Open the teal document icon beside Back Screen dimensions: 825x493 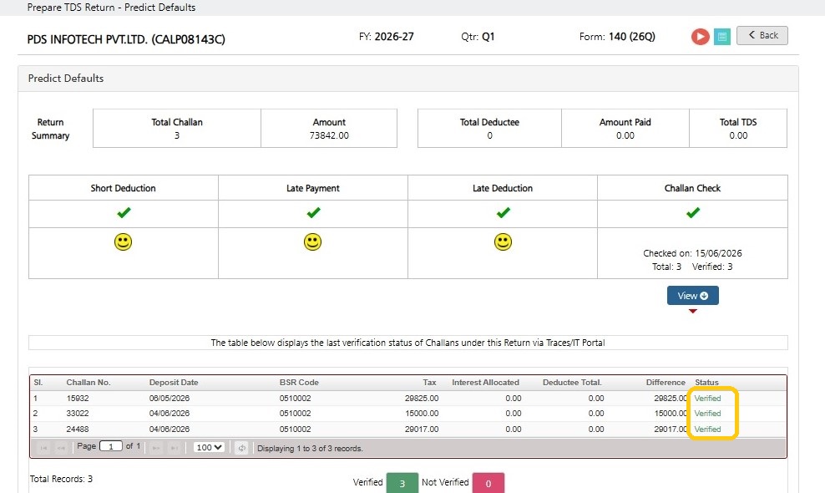(721, 36)
